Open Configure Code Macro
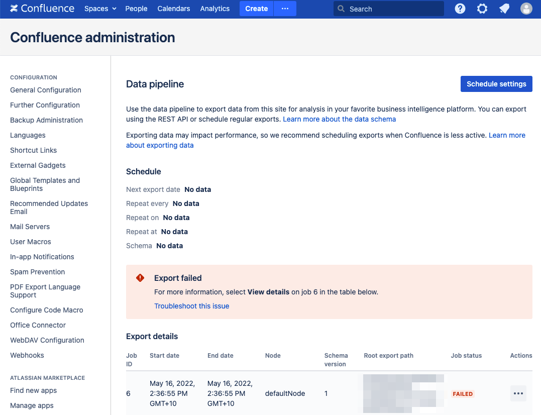Screen dimensions: 541x415 pyautogui.click(x=46, y=310)
